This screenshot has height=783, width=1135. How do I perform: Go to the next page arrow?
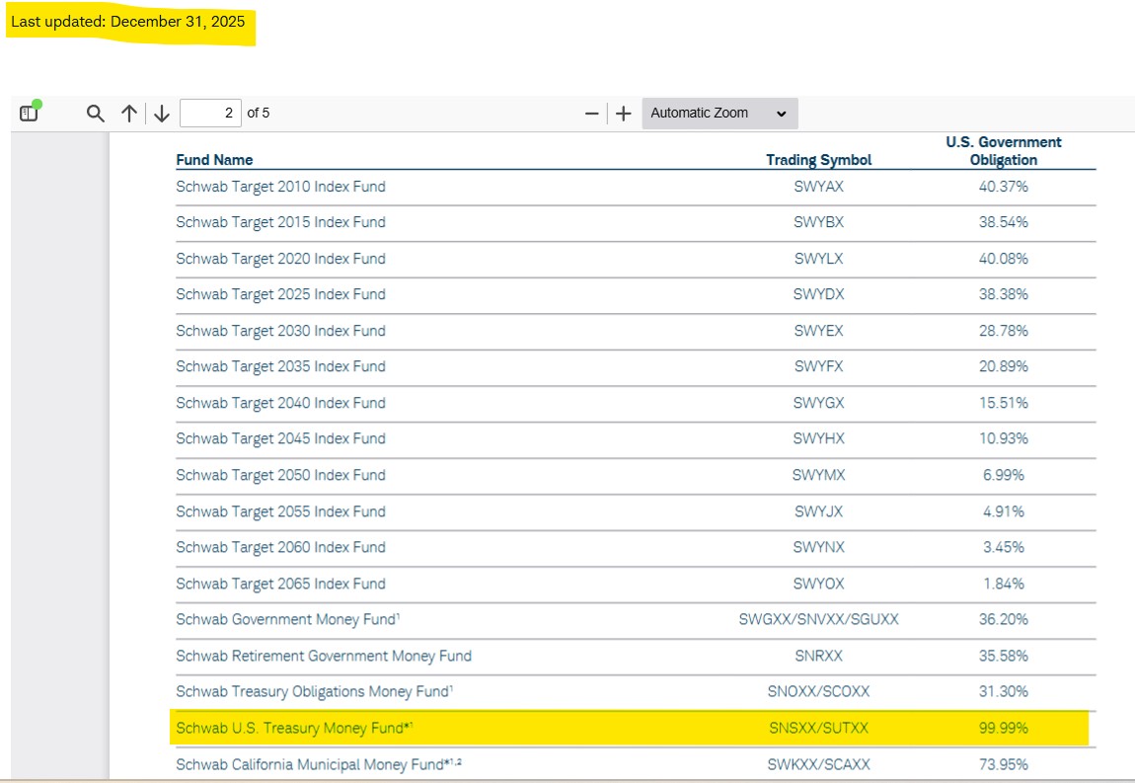(162, 113)
